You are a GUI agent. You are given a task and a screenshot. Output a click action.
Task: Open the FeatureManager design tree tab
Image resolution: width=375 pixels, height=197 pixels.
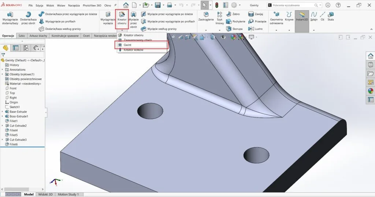[5, 48]
